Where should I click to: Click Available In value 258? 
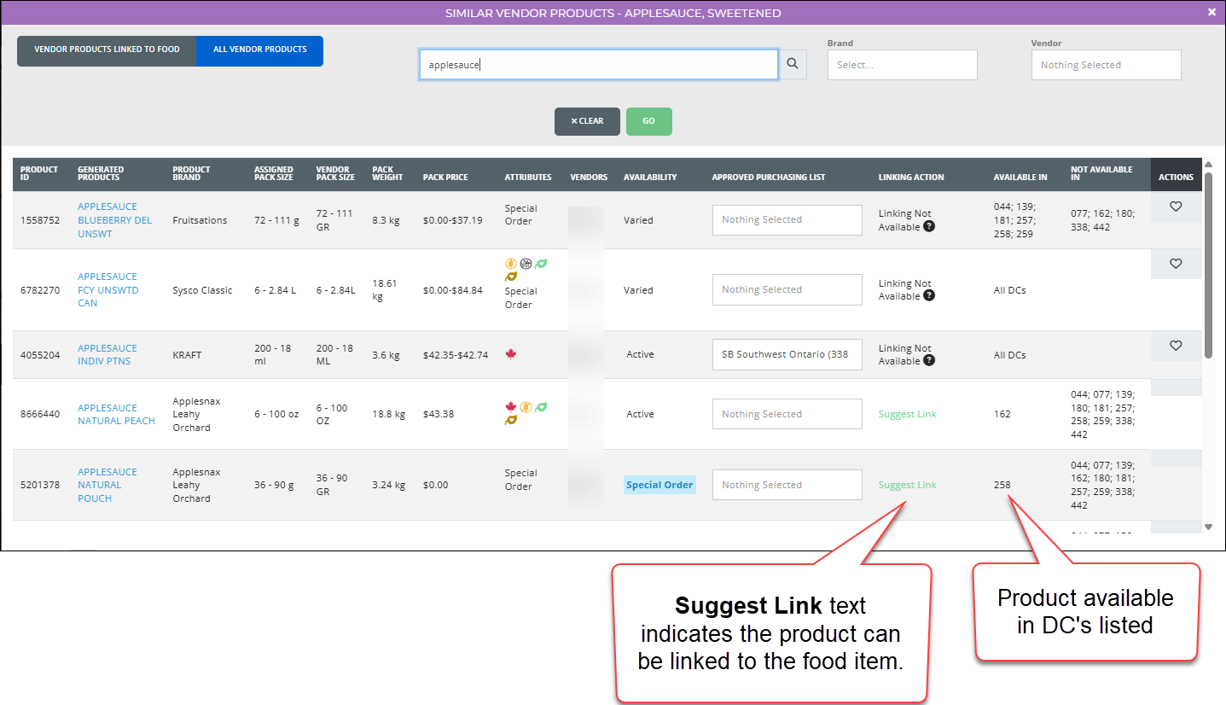coord(1002,485)
